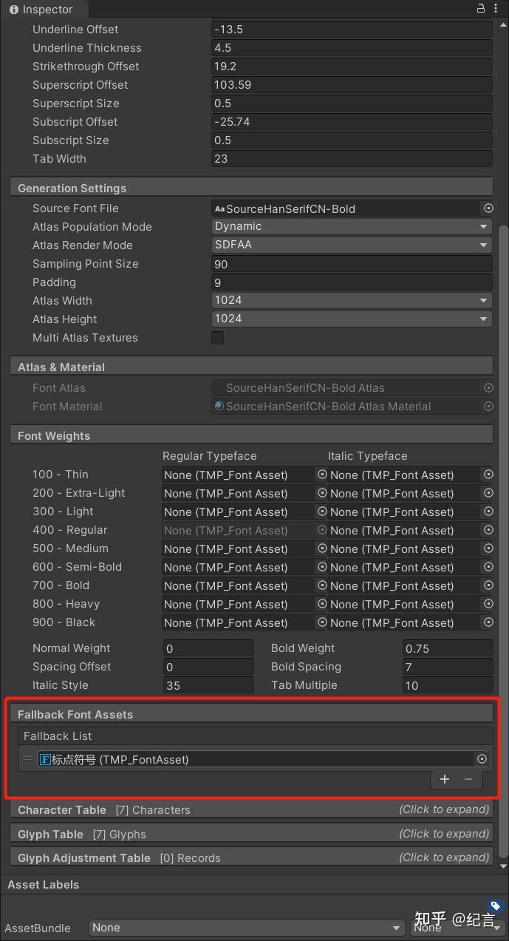Open object picker for 100 - Thin Regular Typeface

pos(322,475)
